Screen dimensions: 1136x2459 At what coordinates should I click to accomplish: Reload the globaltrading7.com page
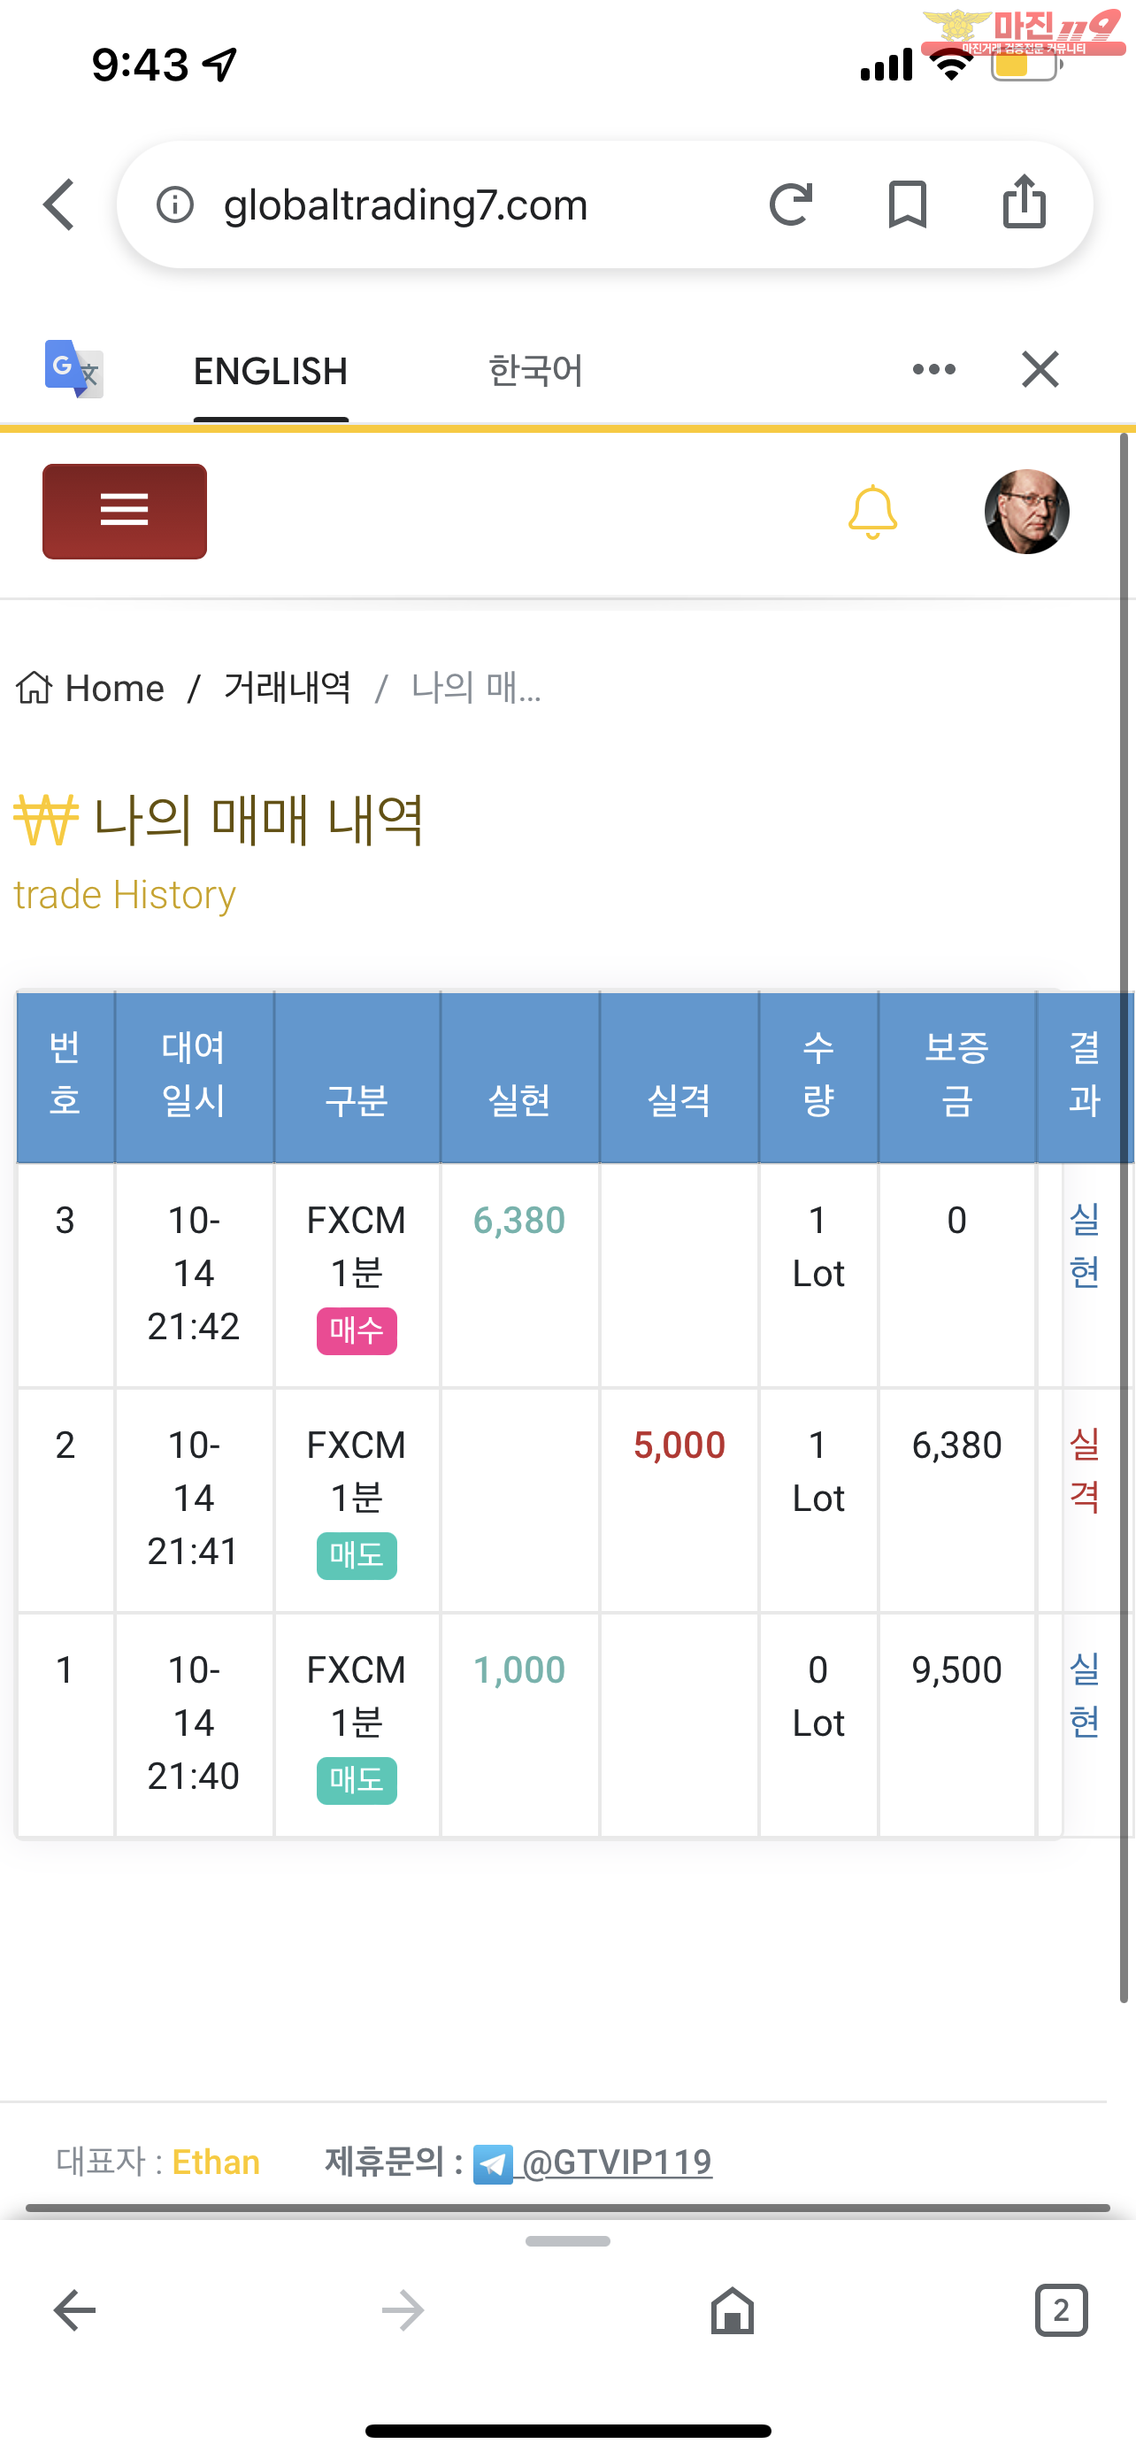791,204
